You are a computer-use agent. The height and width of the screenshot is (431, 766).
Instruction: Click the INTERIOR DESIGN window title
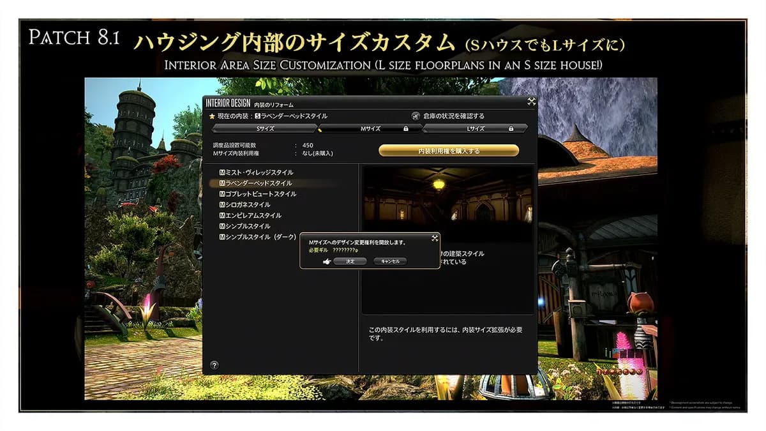coord(228,102)
